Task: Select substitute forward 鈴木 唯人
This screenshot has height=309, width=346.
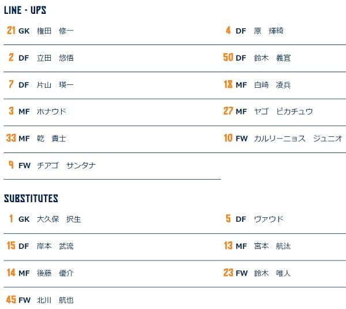Action: (x=272, y=273)
